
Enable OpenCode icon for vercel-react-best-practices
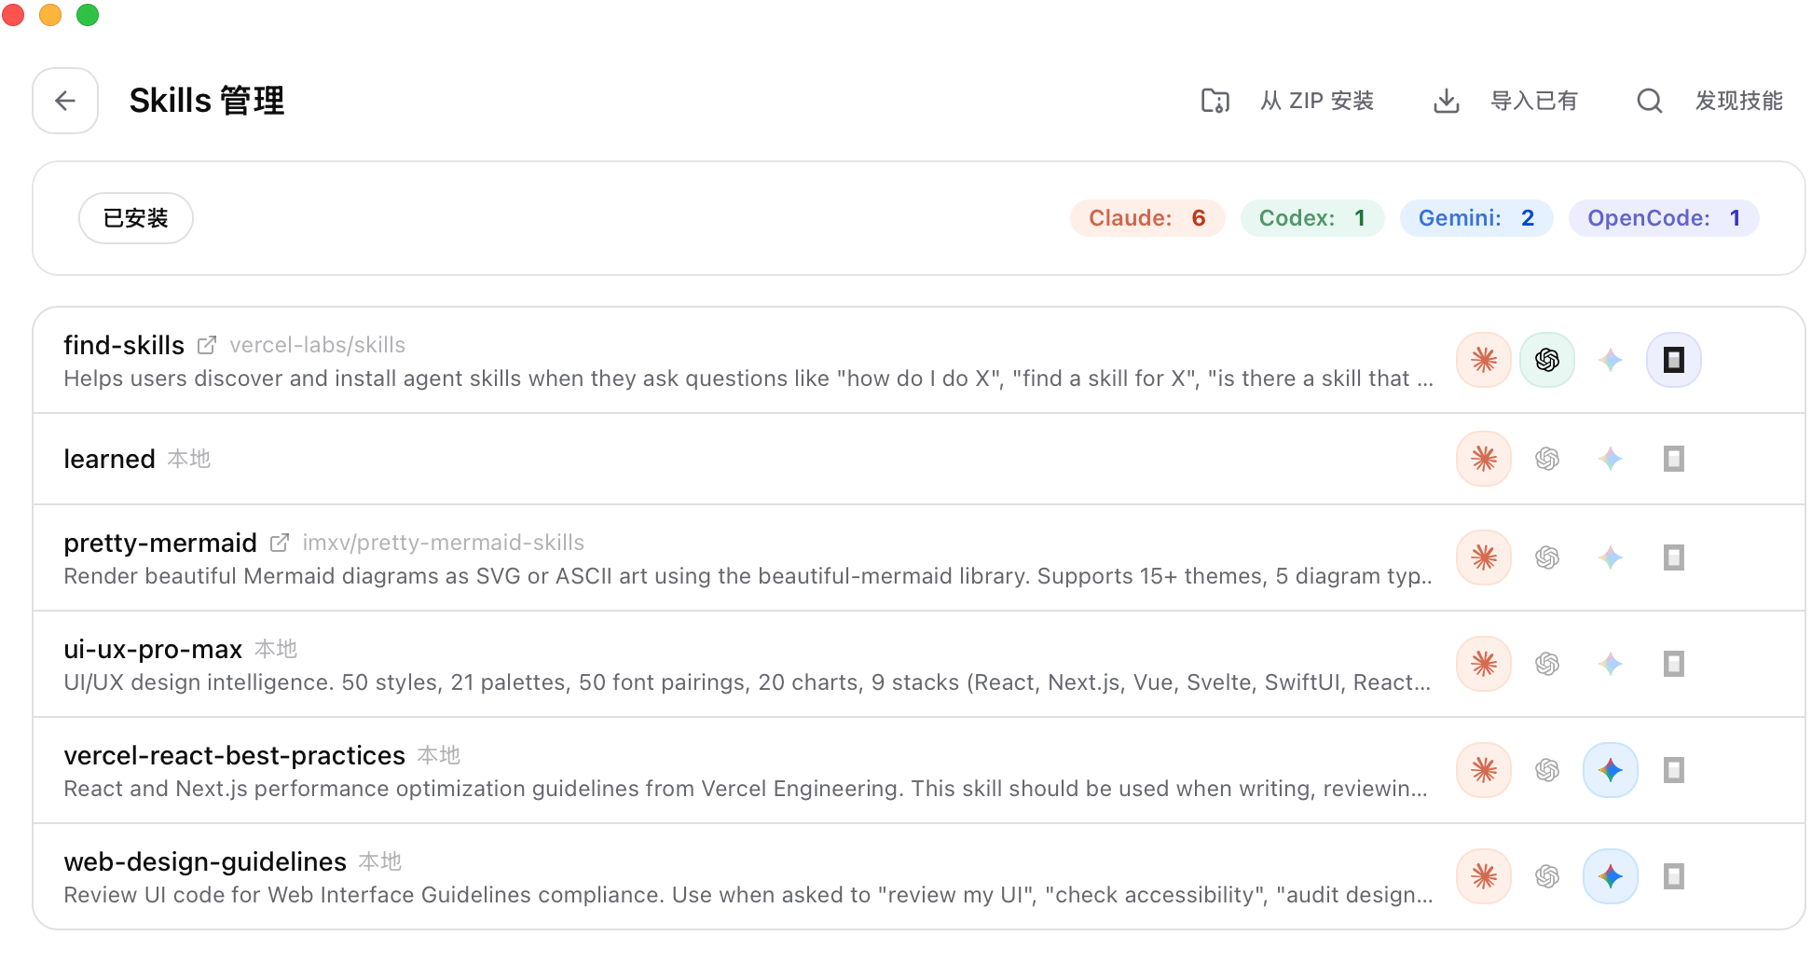coord(1674,770)
